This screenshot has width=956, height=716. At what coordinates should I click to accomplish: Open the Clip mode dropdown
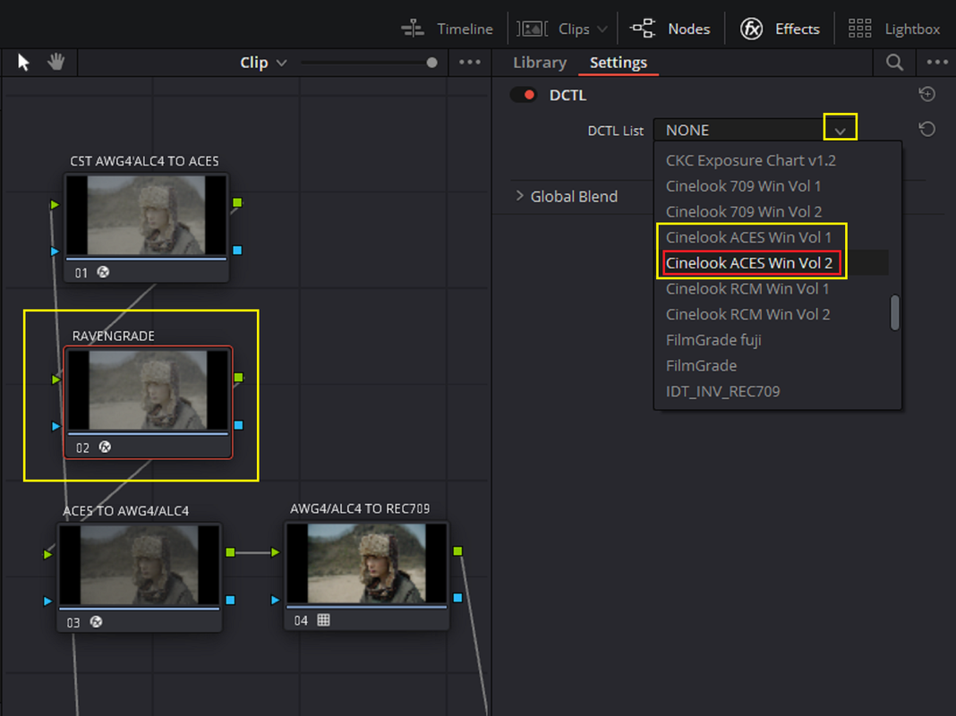click(x=263, y=62)
